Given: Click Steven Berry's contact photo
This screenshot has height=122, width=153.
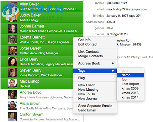Looking at the screenshot, I should pyautogui.click(x=12, y=73).
